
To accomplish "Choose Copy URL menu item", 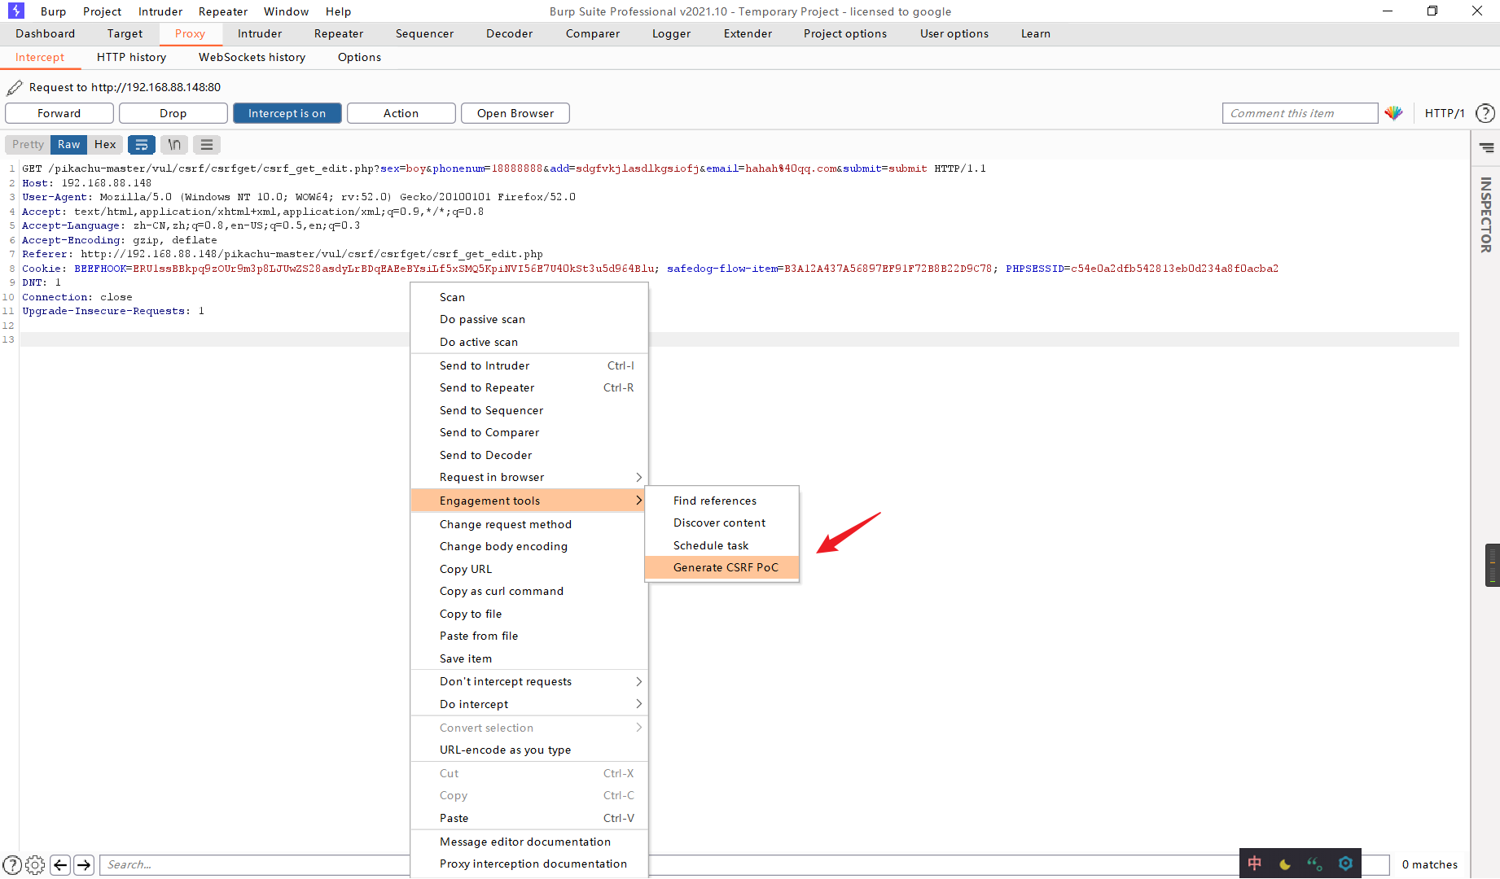I will (529, 569).
